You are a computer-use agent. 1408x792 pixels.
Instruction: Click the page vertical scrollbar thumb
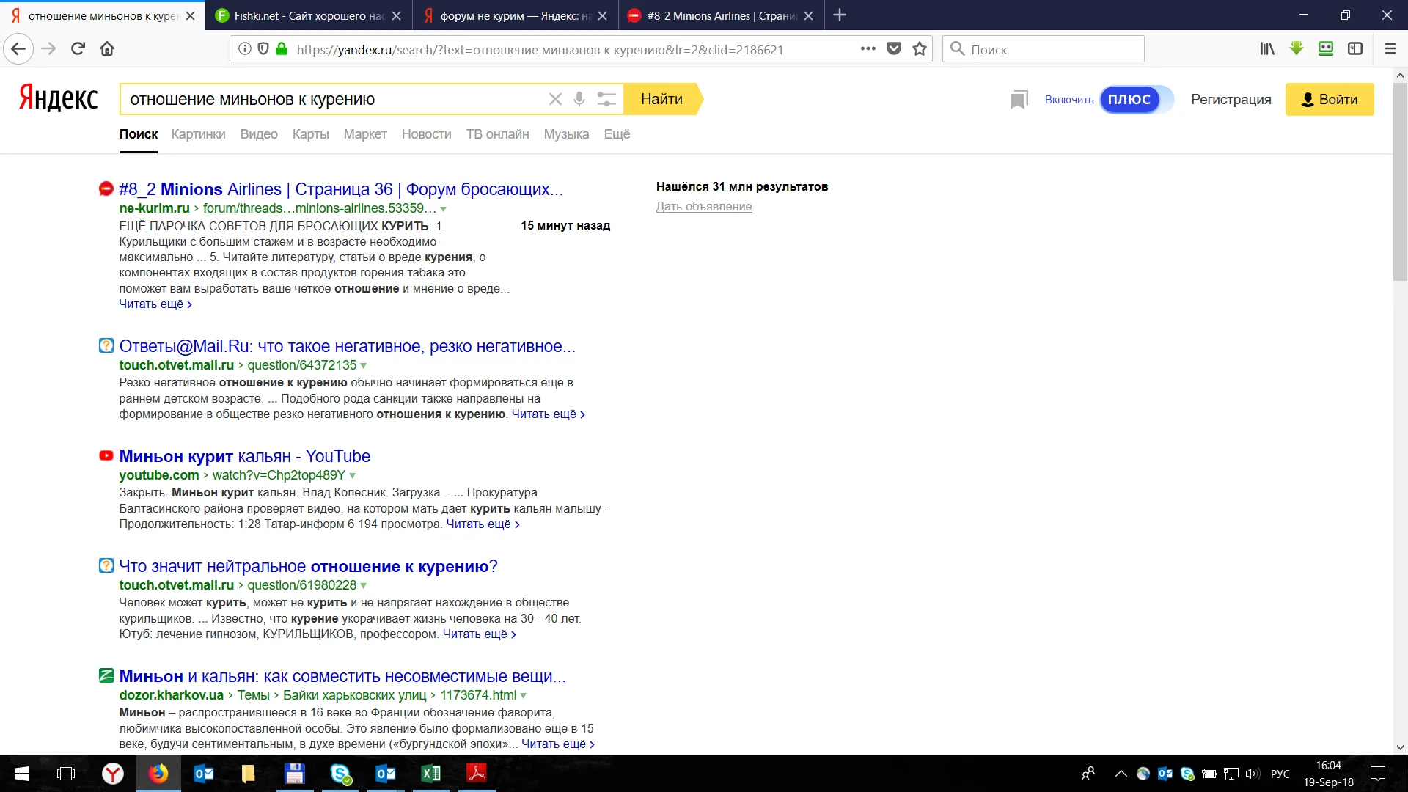[x=1400, y=183]
